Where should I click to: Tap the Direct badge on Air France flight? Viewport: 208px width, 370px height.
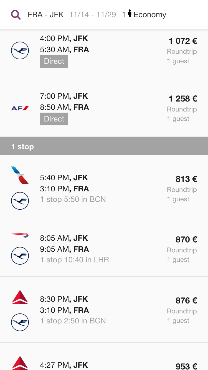54,119
